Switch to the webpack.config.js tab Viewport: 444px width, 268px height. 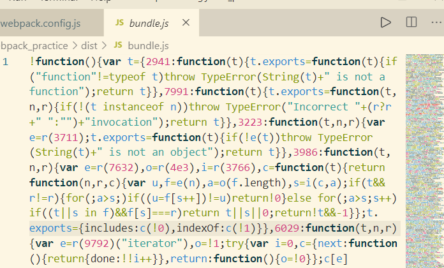pos(40,23)
